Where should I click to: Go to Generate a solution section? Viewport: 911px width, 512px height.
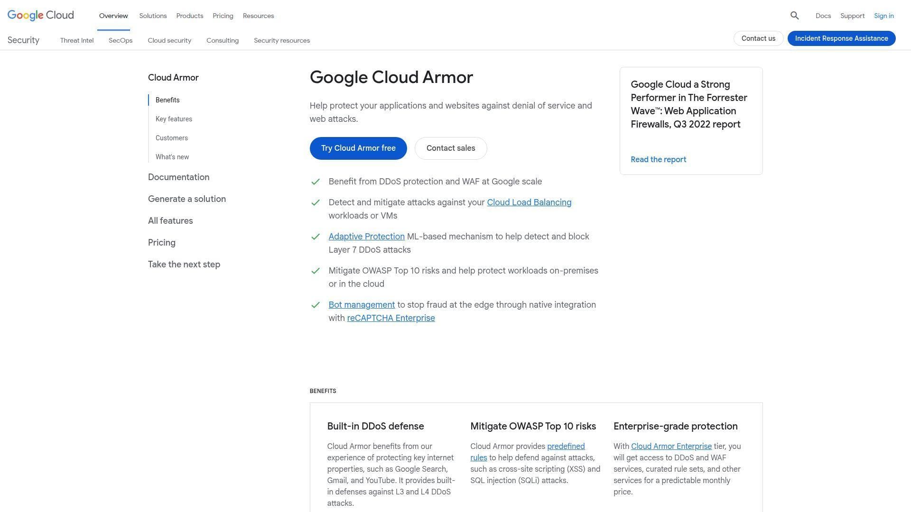click(x=187, y=199)
